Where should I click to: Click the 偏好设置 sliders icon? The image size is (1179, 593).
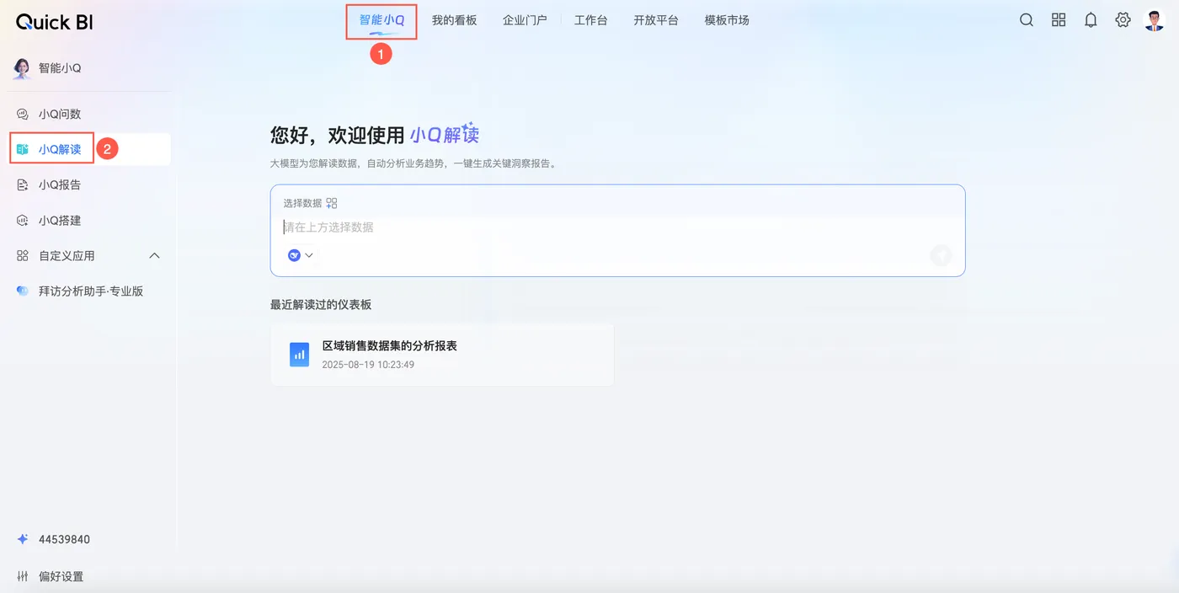coord(23,577)
